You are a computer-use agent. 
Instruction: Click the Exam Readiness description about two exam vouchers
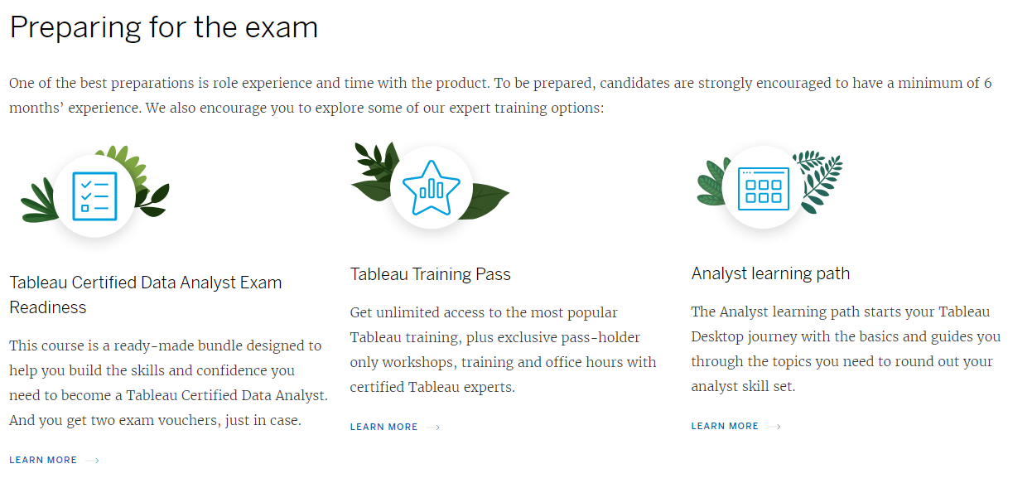[168, 383]
